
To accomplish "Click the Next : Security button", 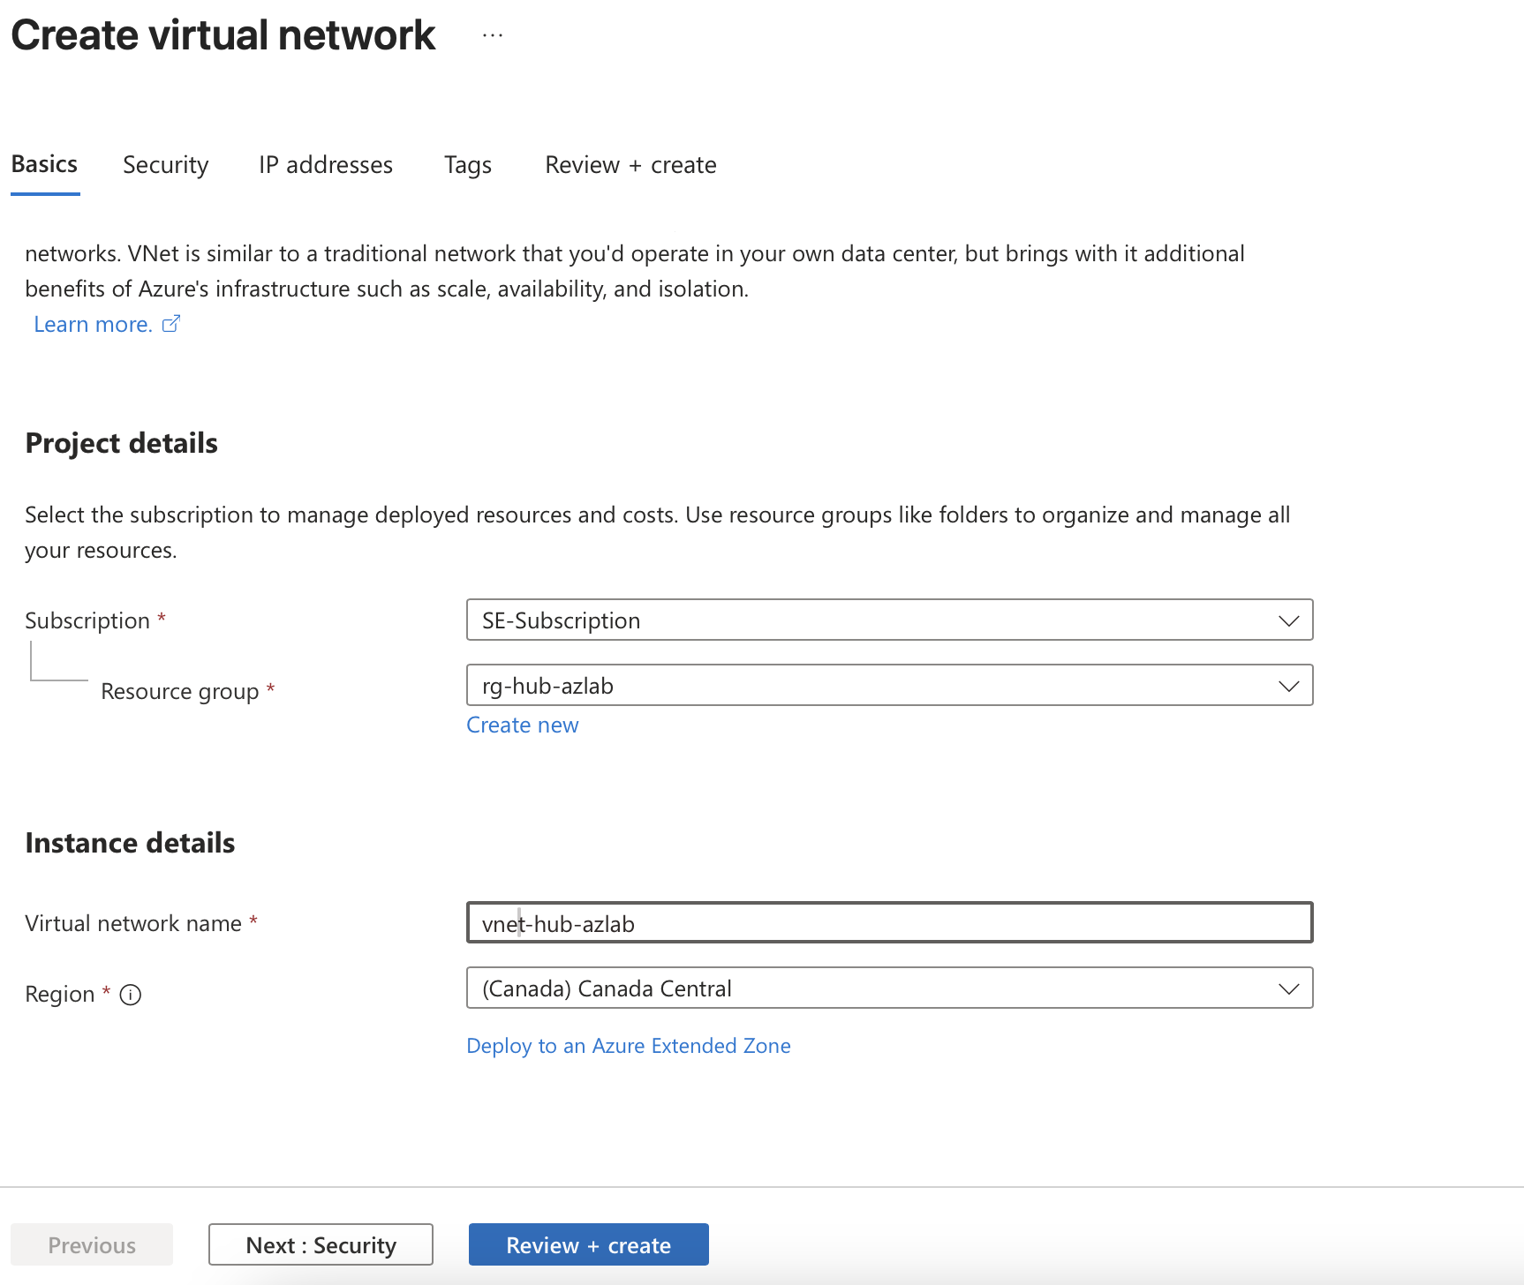I will tap(321, 1244).
